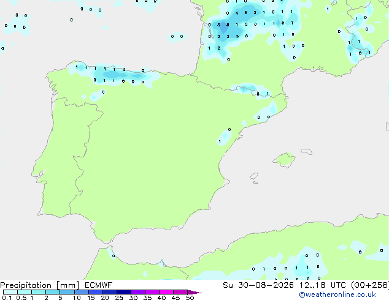This screenshot has width=389, height=300.
Task: Click the '40' legend scale value
Action: (x=161, y=298)
